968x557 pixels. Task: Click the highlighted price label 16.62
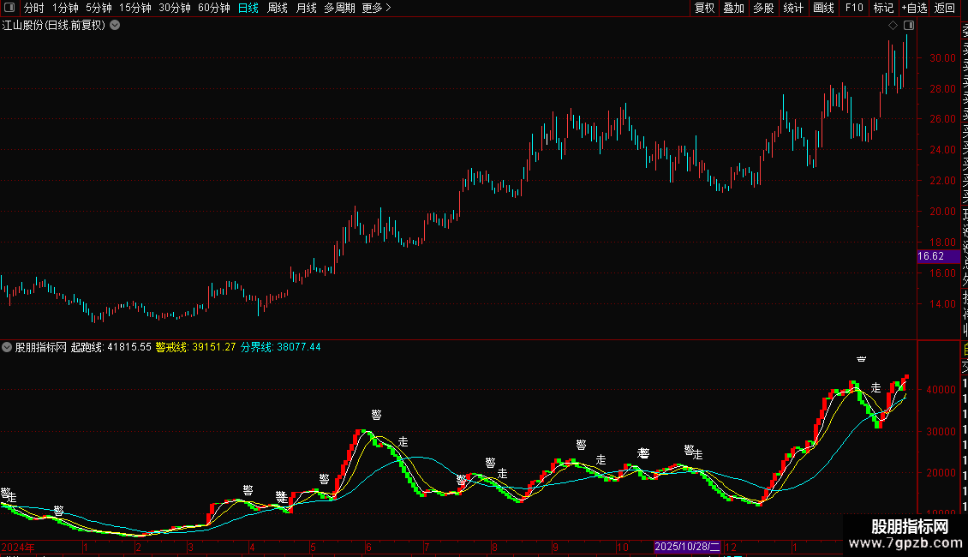coord(938,256)
